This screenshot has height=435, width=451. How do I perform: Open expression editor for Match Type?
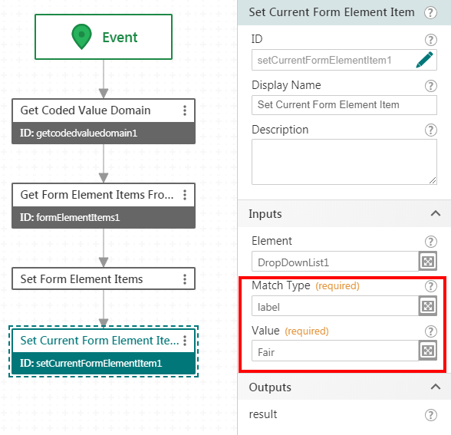point(428,306)
